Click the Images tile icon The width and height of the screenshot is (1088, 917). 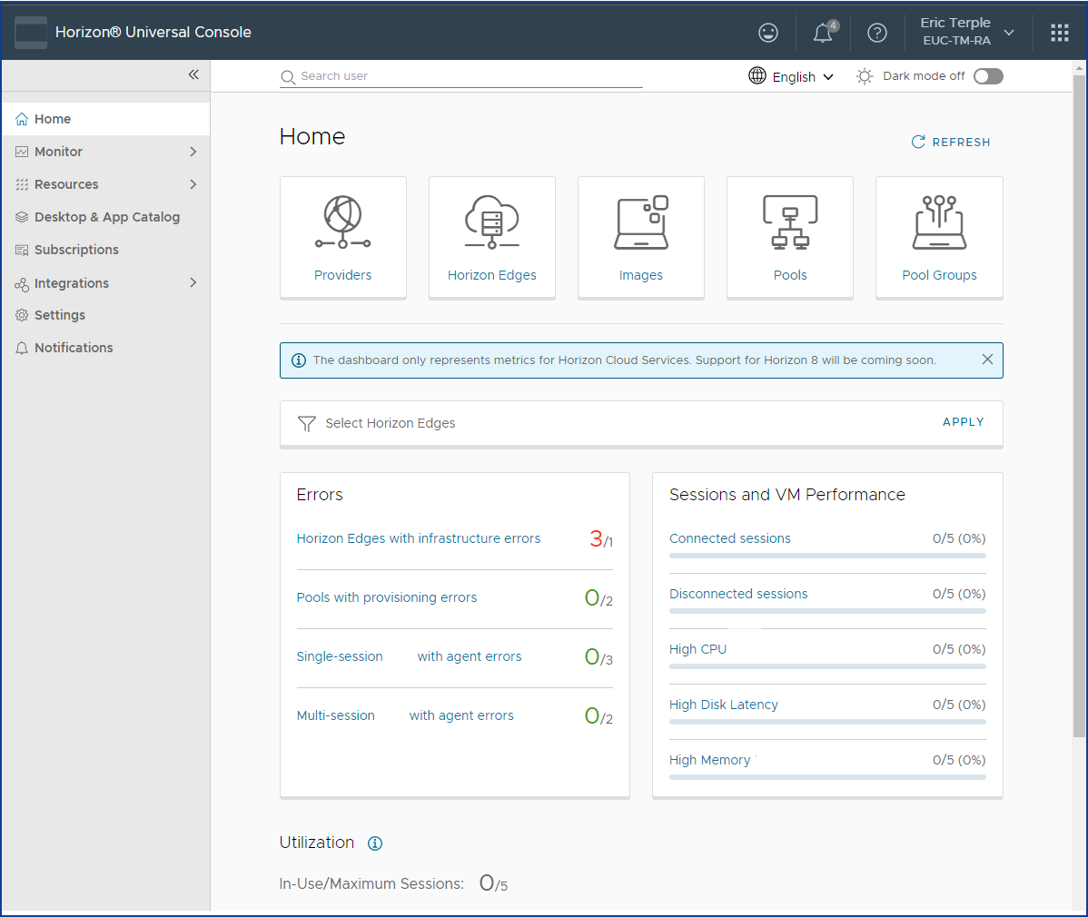641,222
